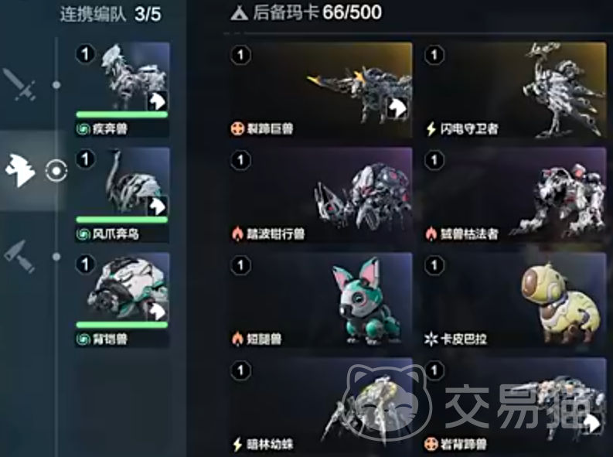
Task: Select the dot marker beside hammer icon
Action: tap(56, 257)
